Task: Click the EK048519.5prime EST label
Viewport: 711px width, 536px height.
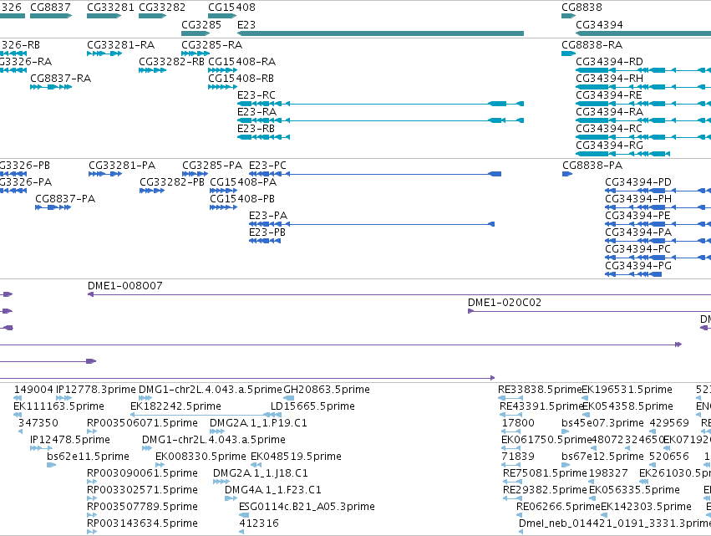Action: tap(296, 457)
